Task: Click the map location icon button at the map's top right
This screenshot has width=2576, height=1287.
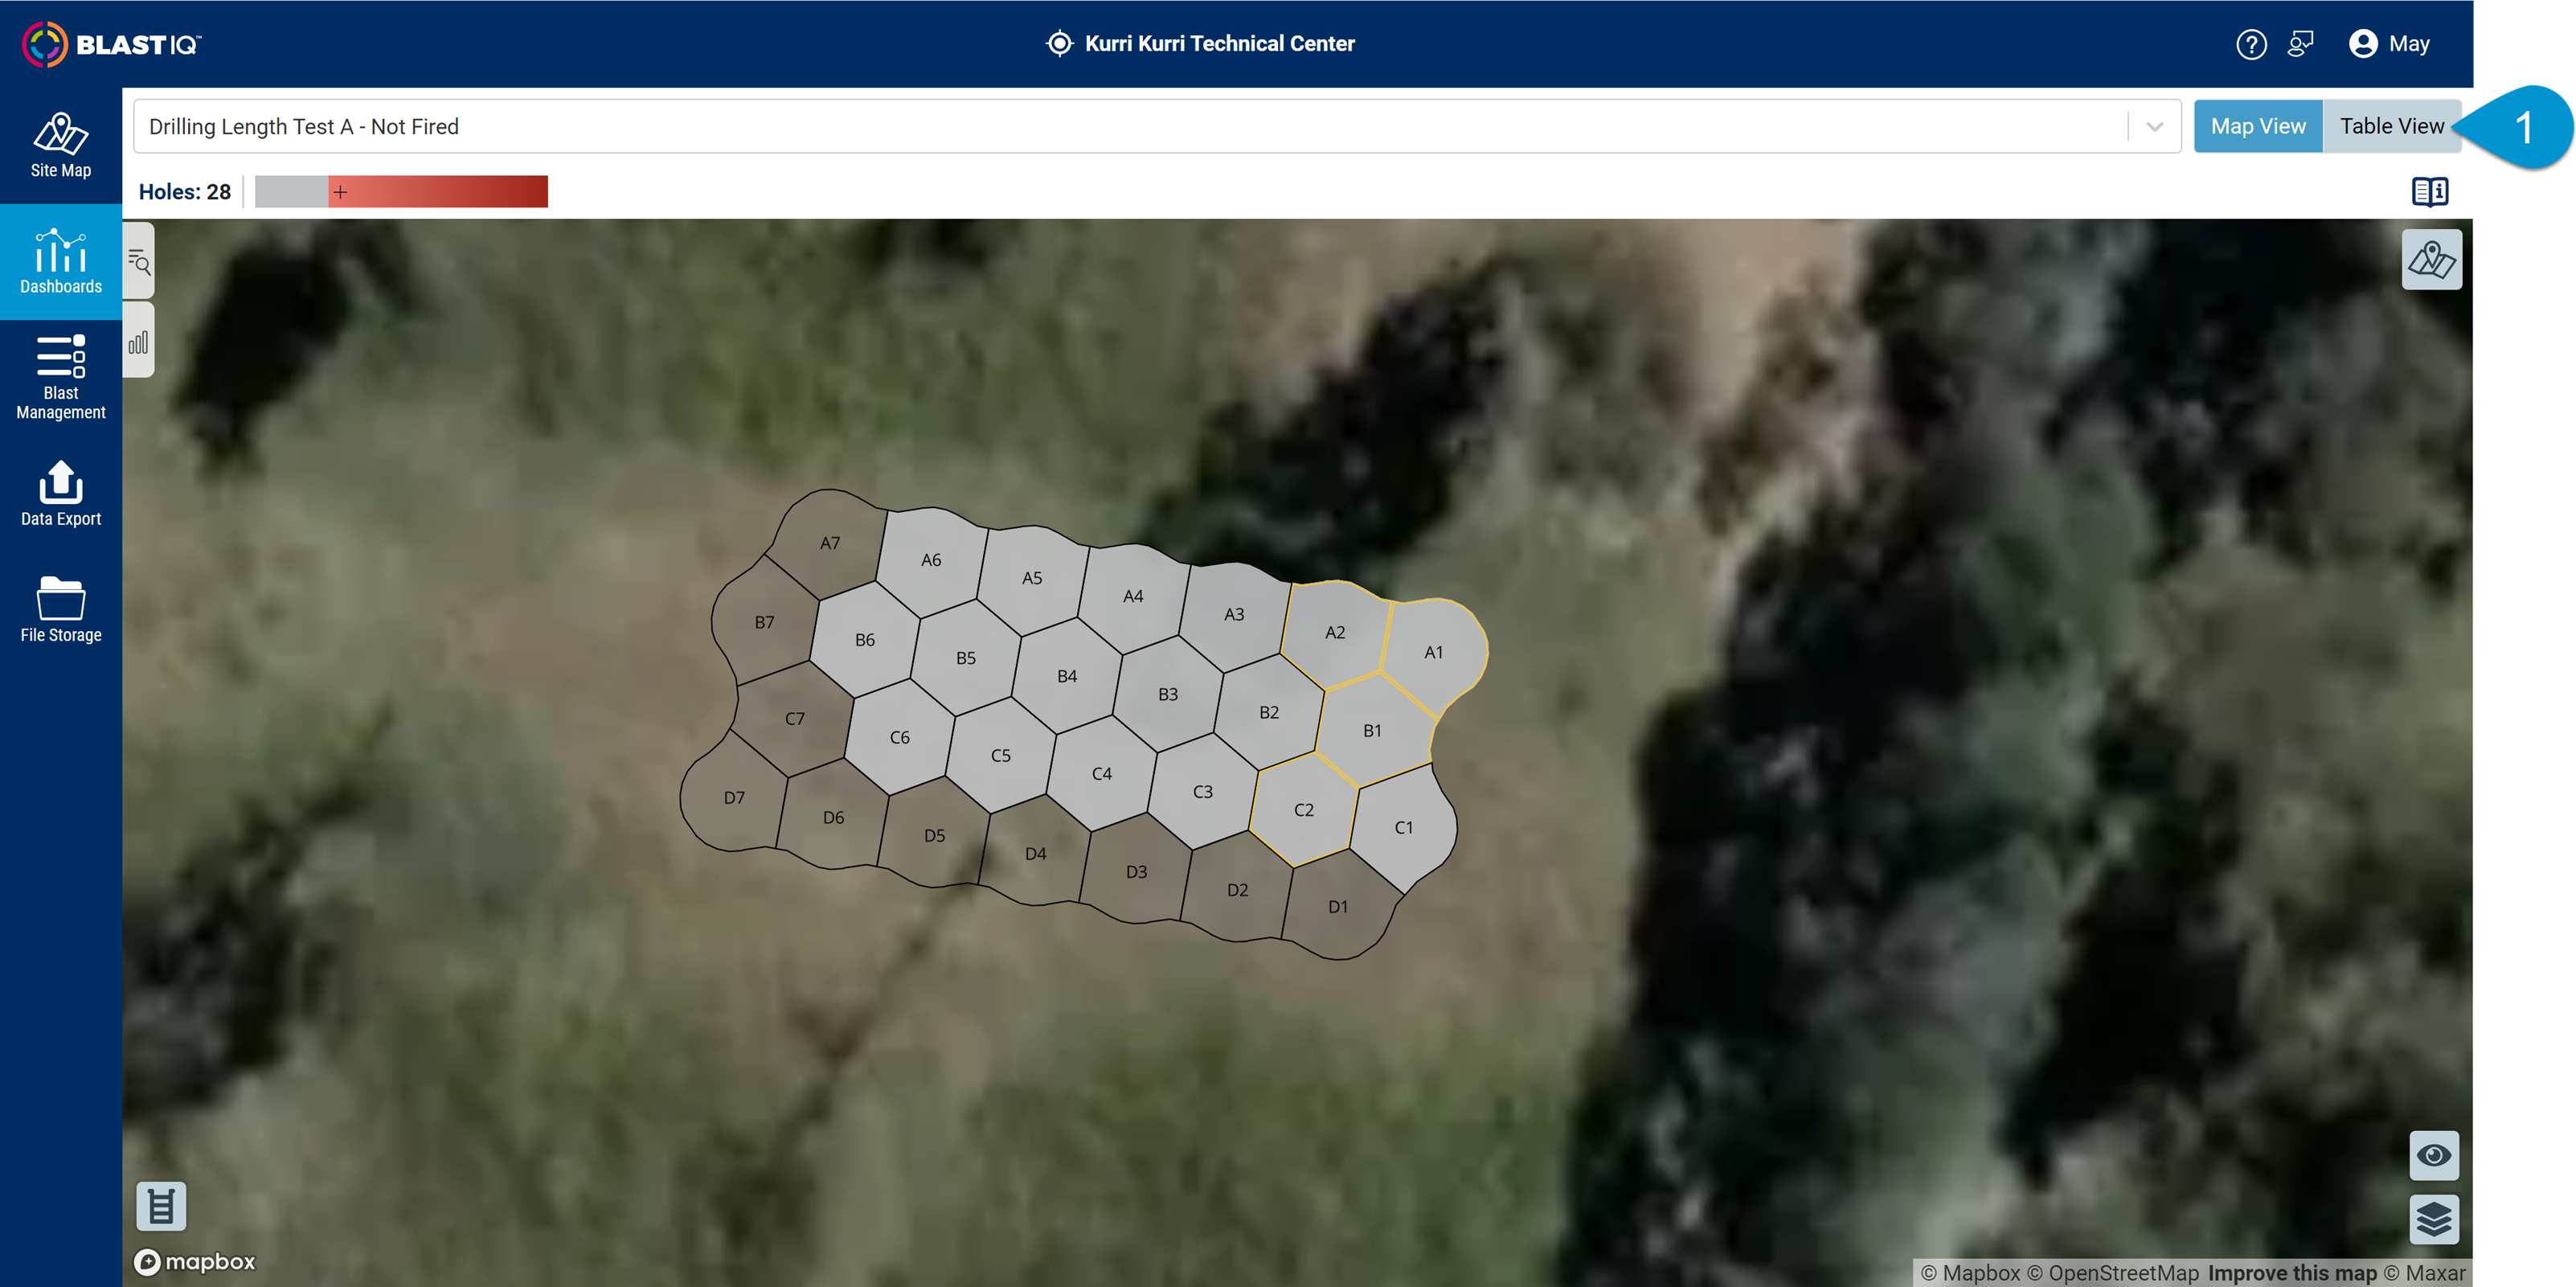Action: [2431, 260]
